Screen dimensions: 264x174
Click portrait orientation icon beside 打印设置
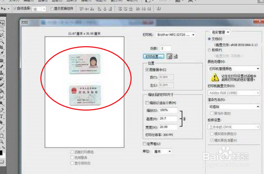pyautogui.click(x=169, y=56)
